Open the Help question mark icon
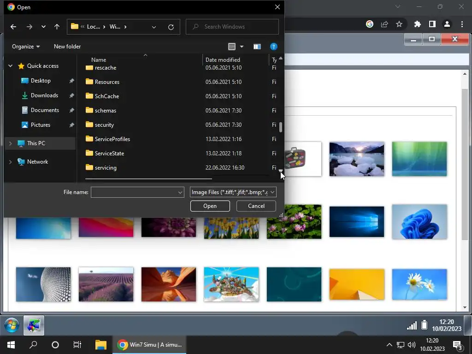The width and height of the screenshot is (472, 354). 273,47
